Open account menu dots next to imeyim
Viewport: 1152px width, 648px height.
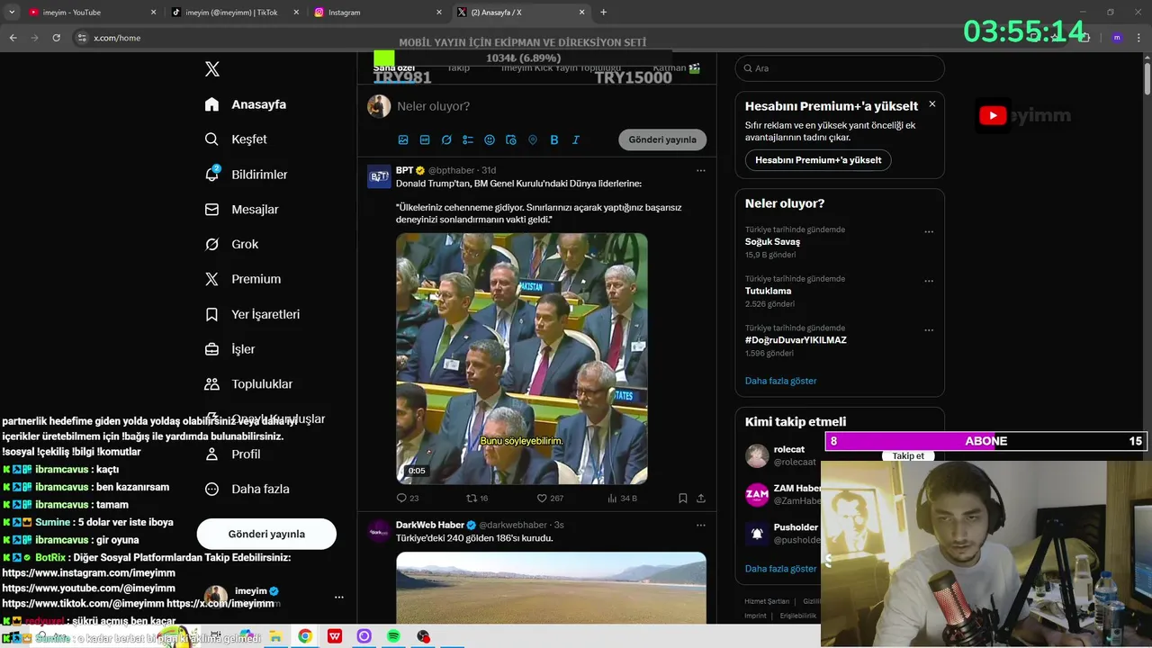[339, 597]
